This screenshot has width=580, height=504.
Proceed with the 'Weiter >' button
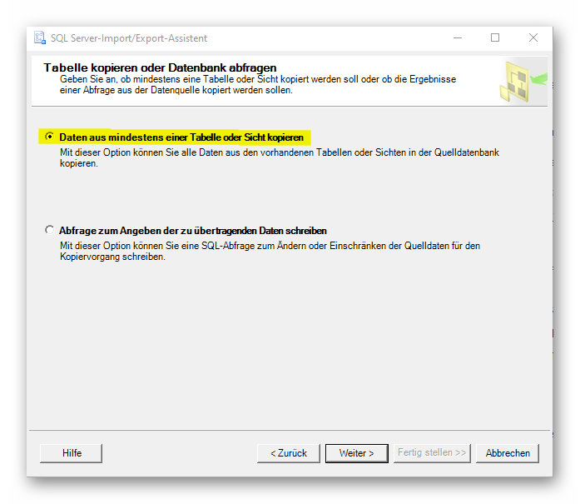(356, 453)
